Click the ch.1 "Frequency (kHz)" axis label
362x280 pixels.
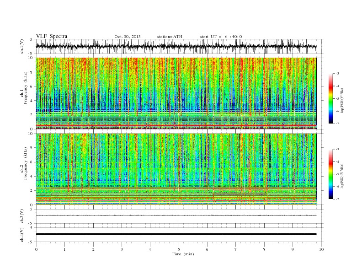pos(26,88)
